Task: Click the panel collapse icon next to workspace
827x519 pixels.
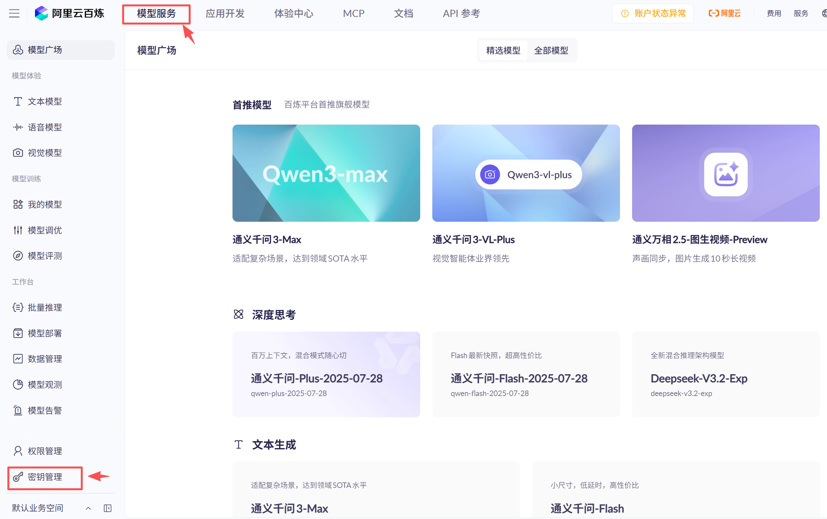Action: click(x=107, y=508)
